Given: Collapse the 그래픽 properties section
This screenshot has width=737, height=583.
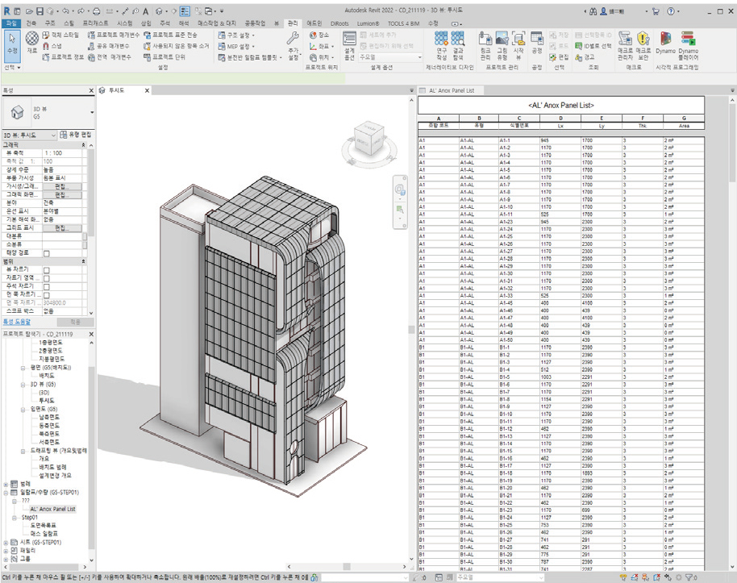Looking at the screenshot, I should (x=84, y=145).
